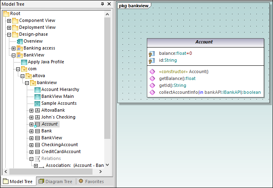The width and height of the screenshot is (273, 188).
Task: Open the Favorites tab
Action: 91,182
